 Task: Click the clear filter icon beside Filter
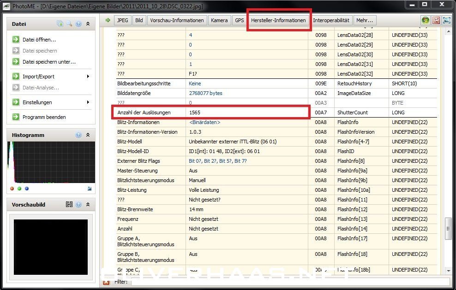(107, 282)
